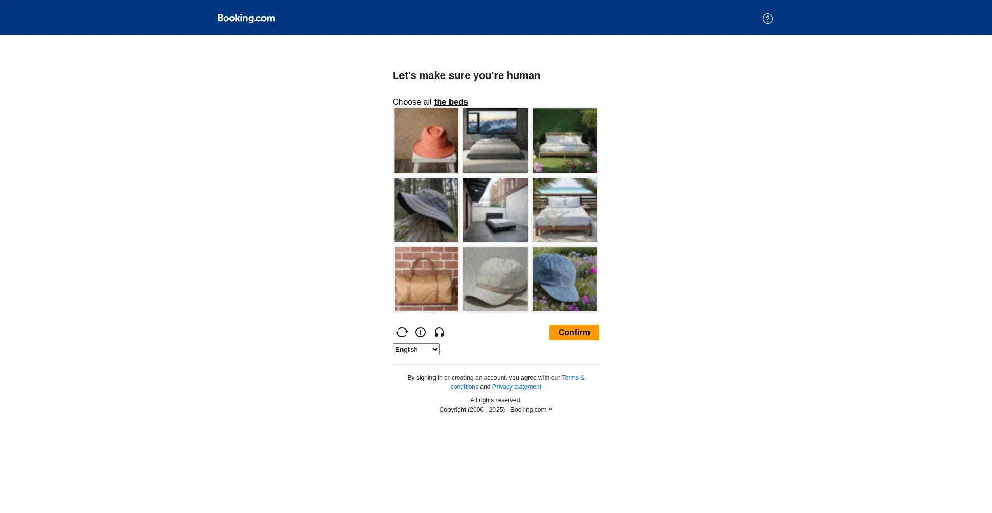Open the English language dropdown
Image resolution: width=992 pixels, height=513 pixels.
[416, 349]
